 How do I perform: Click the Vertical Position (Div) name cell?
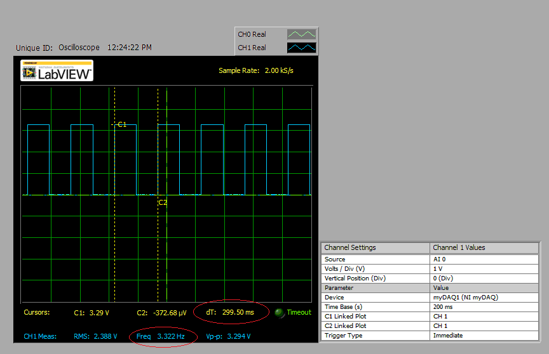[x=376, y=278]
